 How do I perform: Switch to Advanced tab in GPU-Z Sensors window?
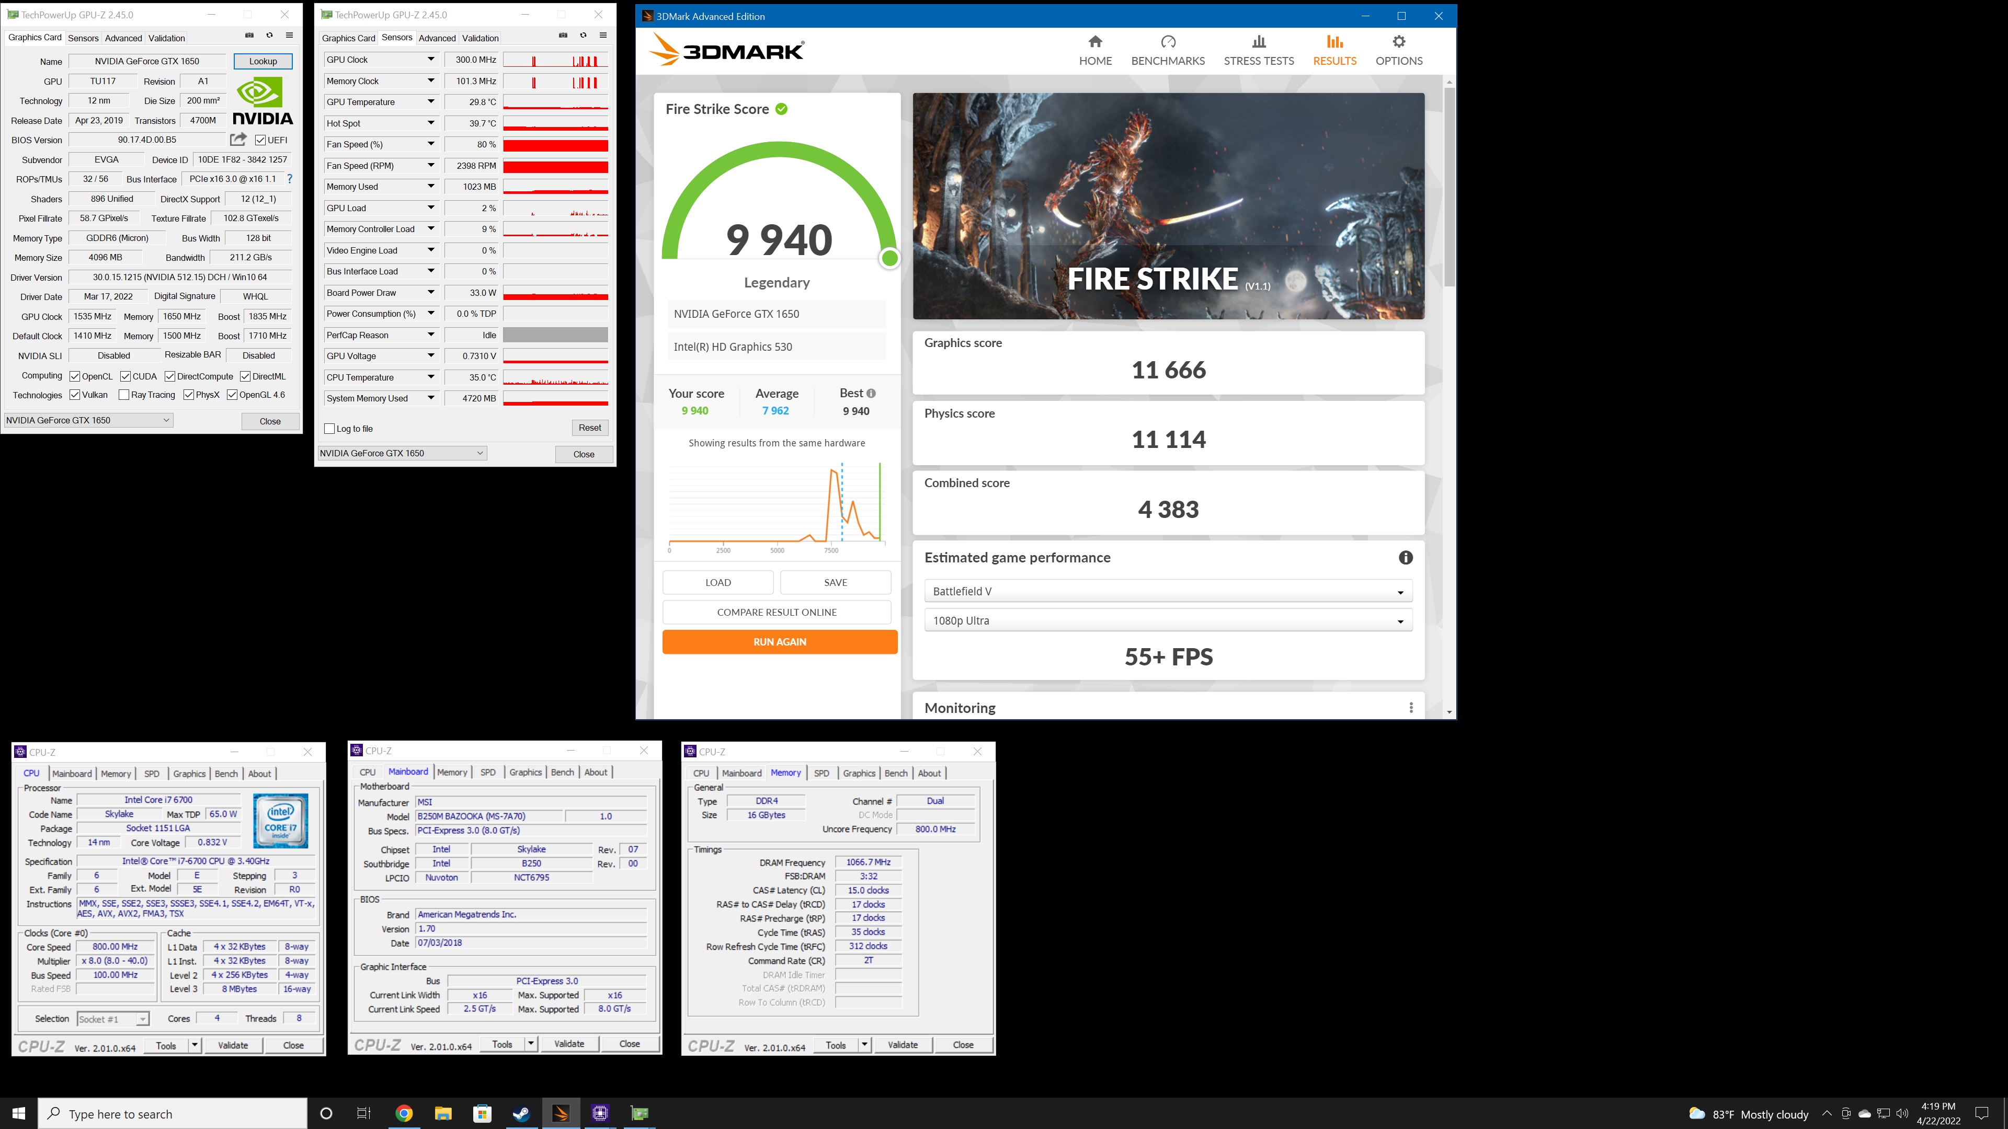click(x=437, y=38)
